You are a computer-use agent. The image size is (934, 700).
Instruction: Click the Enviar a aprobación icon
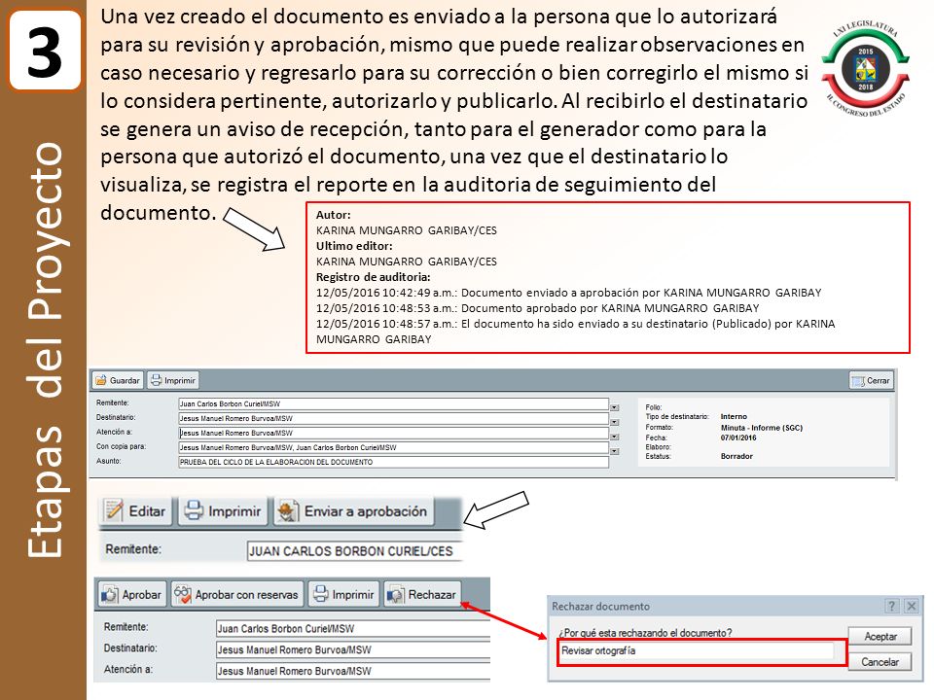288,510
